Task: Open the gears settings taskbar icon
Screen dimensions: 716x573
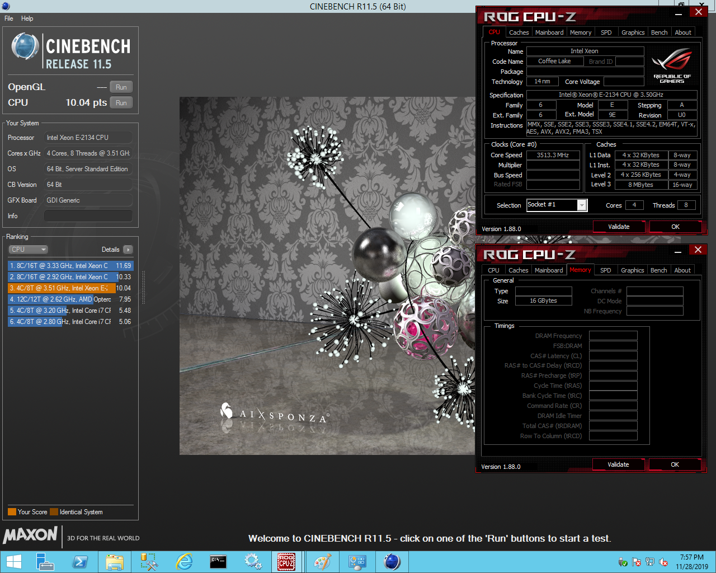Action: pyautogui.click(x=253, y=562)
